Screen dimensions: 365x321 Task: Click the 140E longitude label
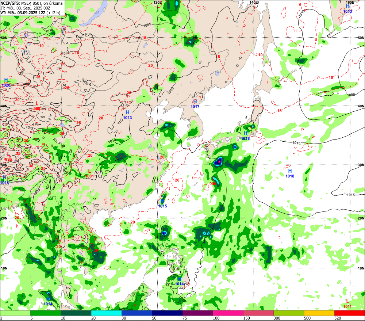point(254,2)
